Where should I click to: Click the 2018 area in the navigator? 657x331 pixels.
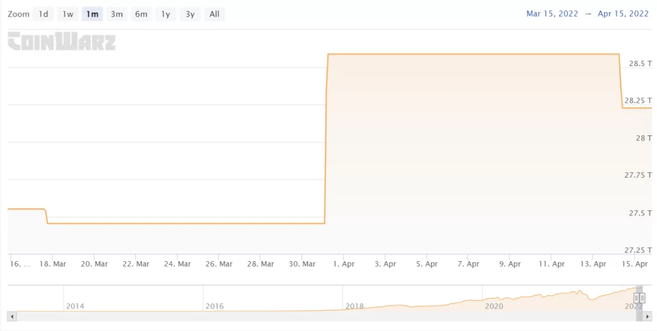354,305
